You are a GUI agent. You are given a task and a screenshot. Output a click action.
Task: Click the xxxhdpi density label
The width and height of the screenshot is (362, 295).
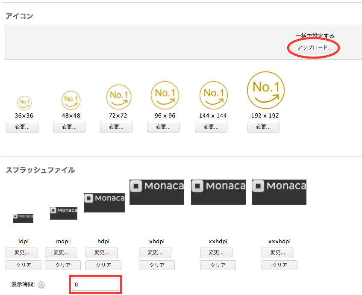pyautogui.click(x=280, y=242)
